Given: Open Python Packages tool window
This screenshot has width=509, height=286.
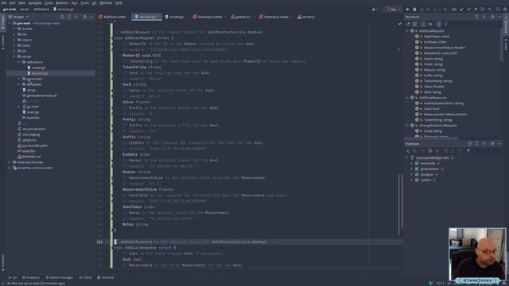Looking at the screenshot, I should [x=60, y=277].
